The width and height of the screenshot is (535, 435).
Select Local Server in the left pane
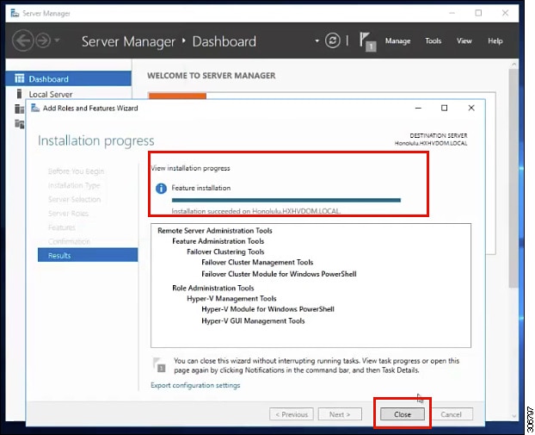tap(51, 95)
